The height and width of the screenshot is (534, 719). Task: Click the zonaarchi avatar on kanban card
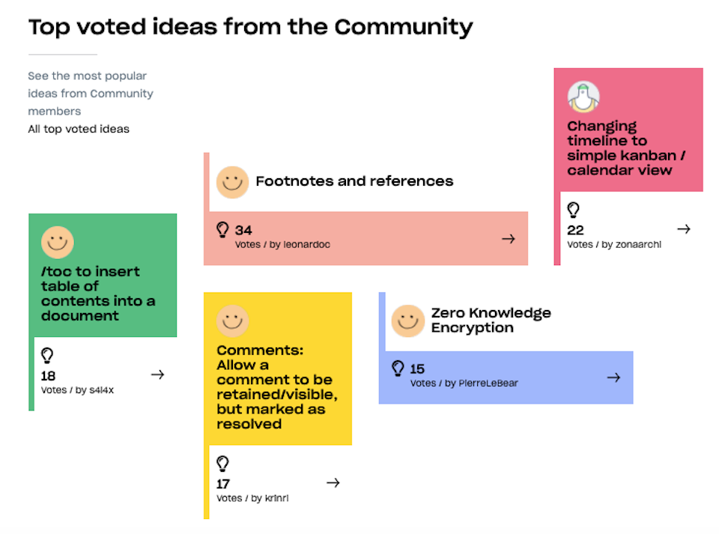(583, 97)
